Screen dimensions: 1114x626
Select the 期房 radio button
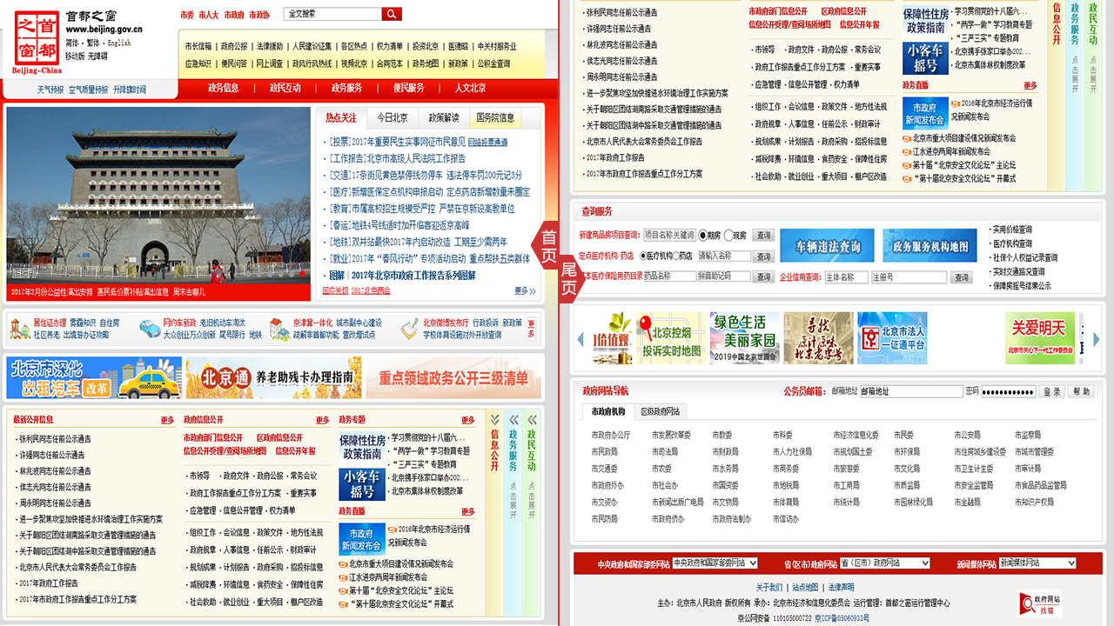703,236
